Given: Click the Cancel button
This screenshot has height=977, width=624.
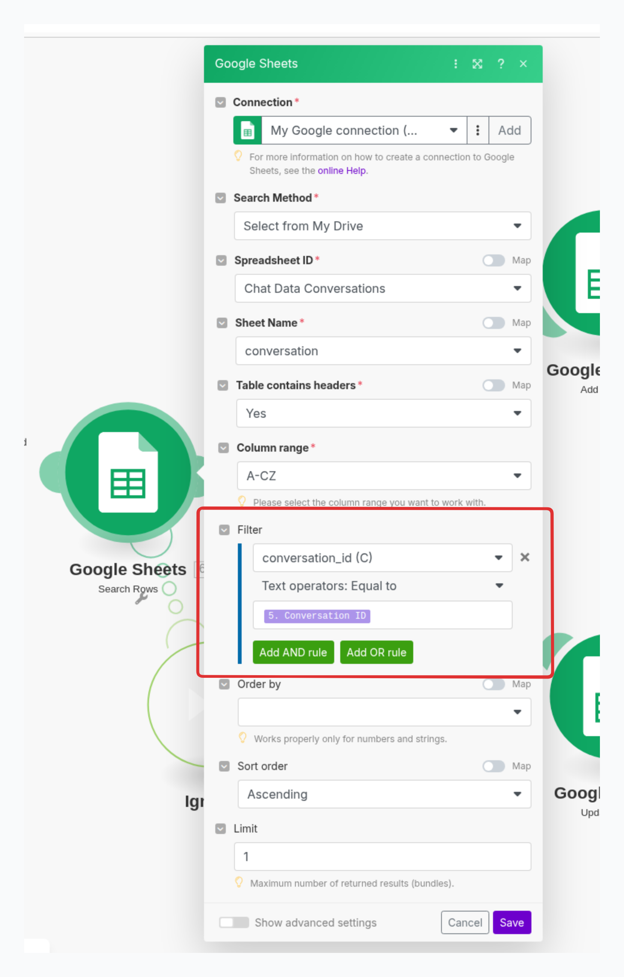Looking at the screenshot, I should [465, 923].
